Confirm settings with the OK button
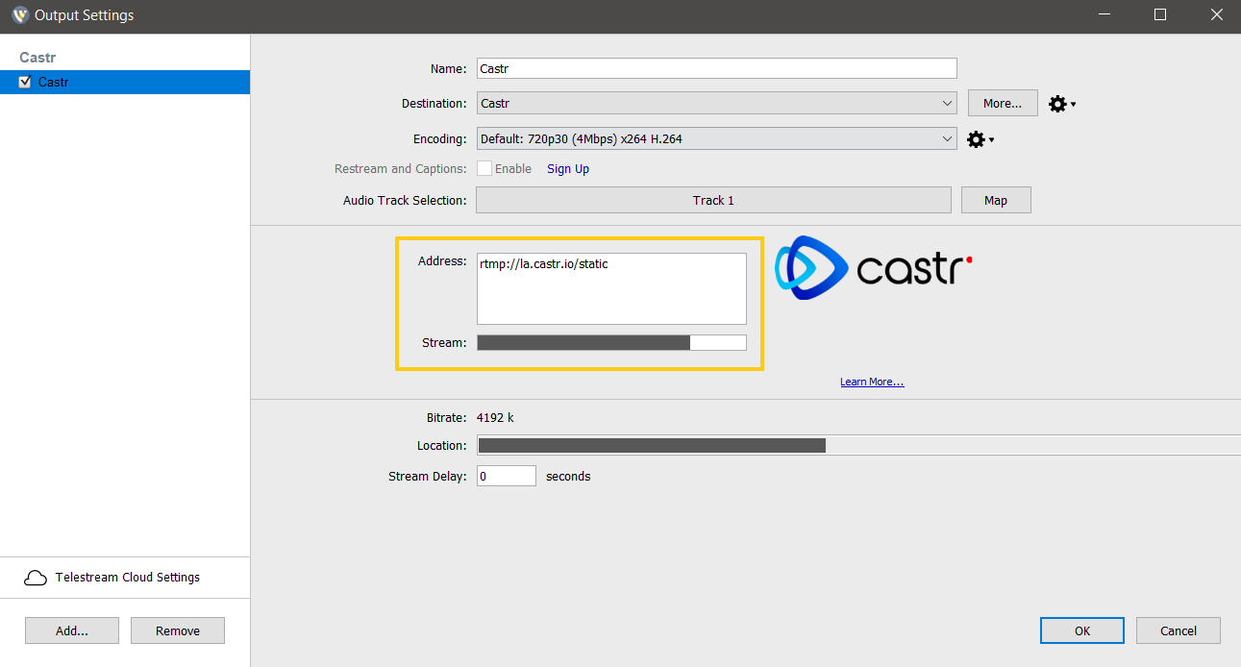The image size is (1241, 667). (x=1082, y=630)
